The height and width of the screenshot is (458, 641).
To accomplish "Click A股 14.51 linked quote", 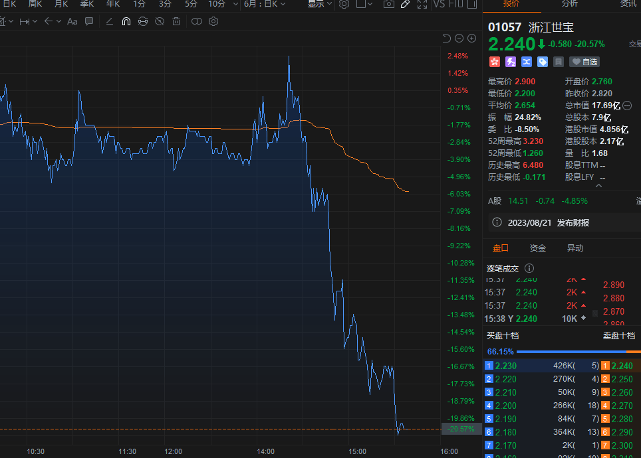I will point(537,201).
